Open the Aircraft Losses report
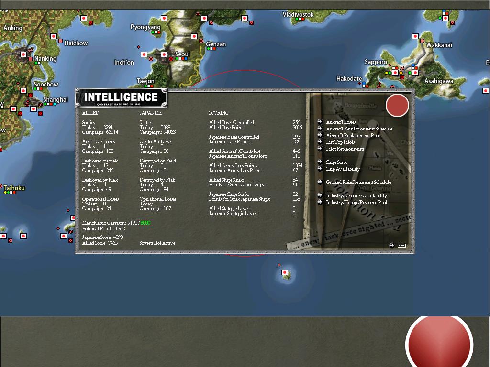This screenshot has width=490, height=367. [341, 122]
